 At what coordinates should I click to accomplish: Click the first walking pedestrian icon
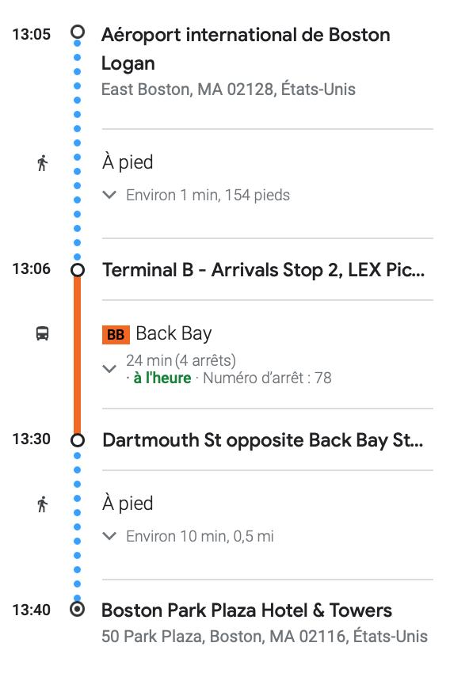42,163
